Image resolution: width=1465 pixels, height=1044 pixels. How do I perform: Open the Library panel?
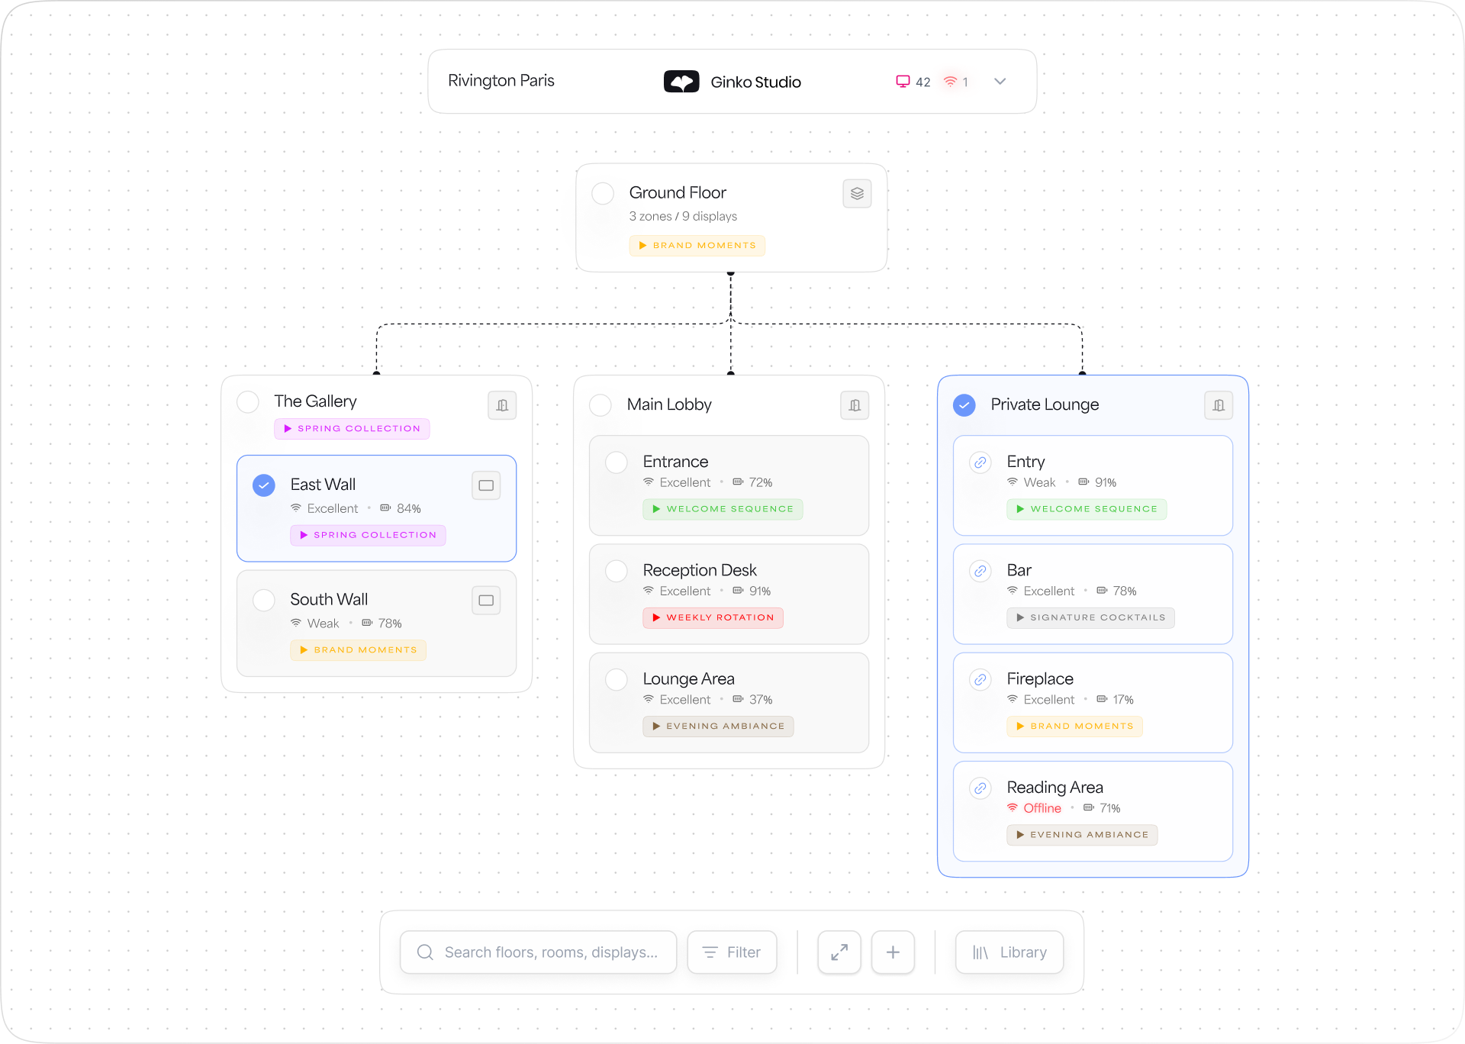[1009, 952]
